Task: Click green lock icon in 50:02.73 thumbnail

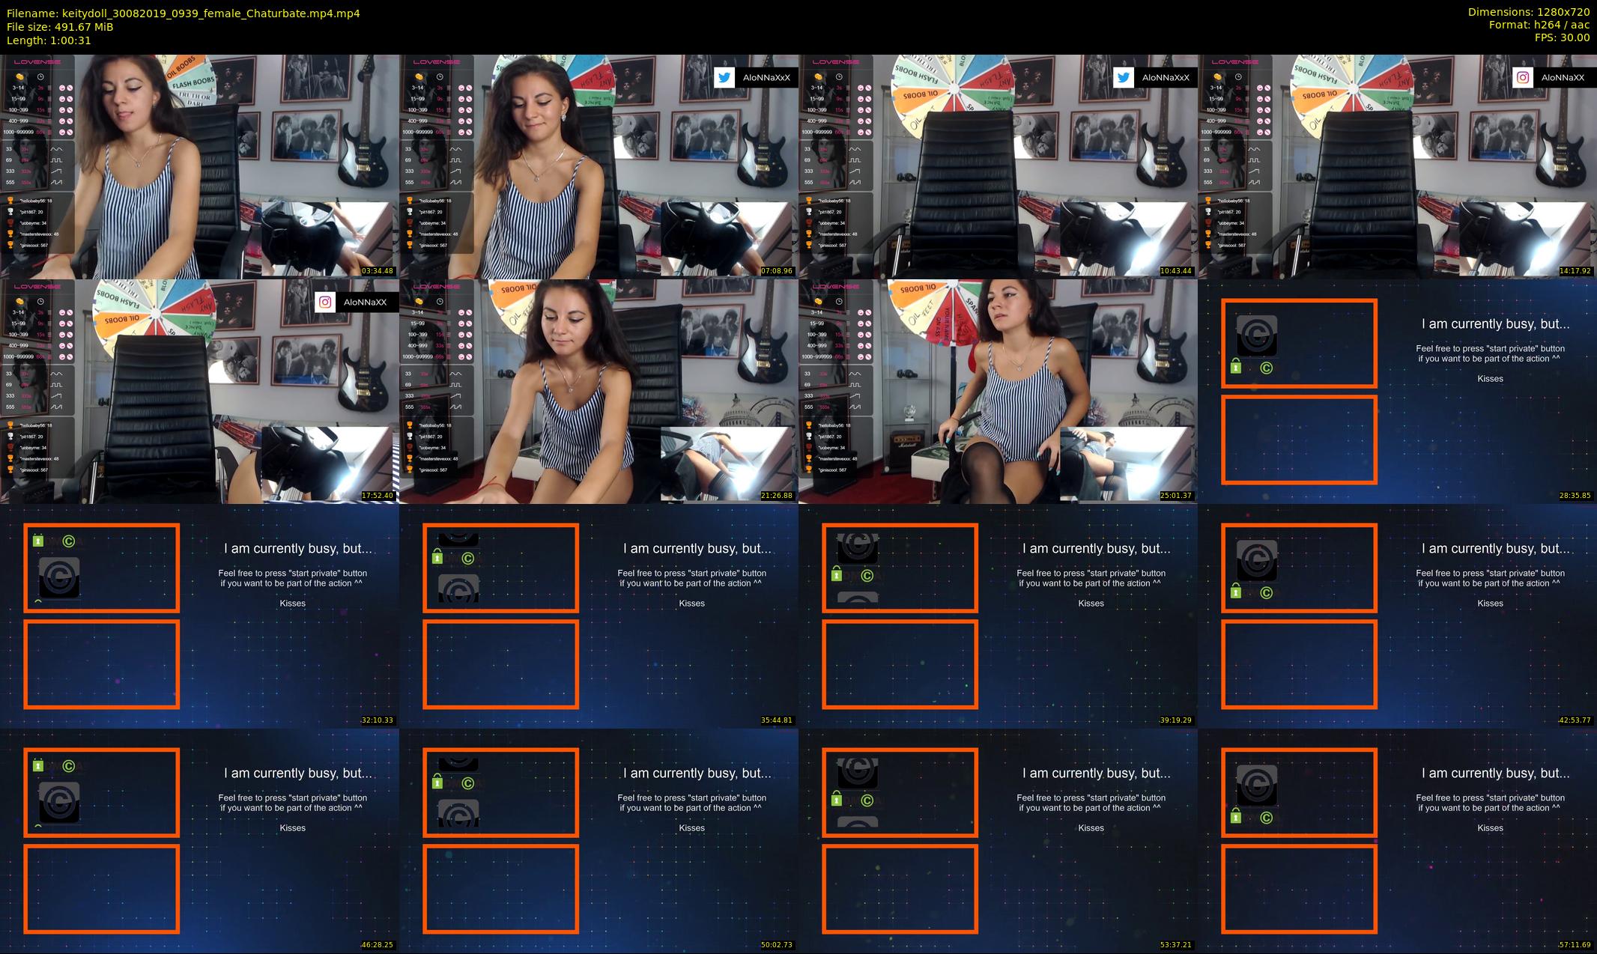Action: 437,783
